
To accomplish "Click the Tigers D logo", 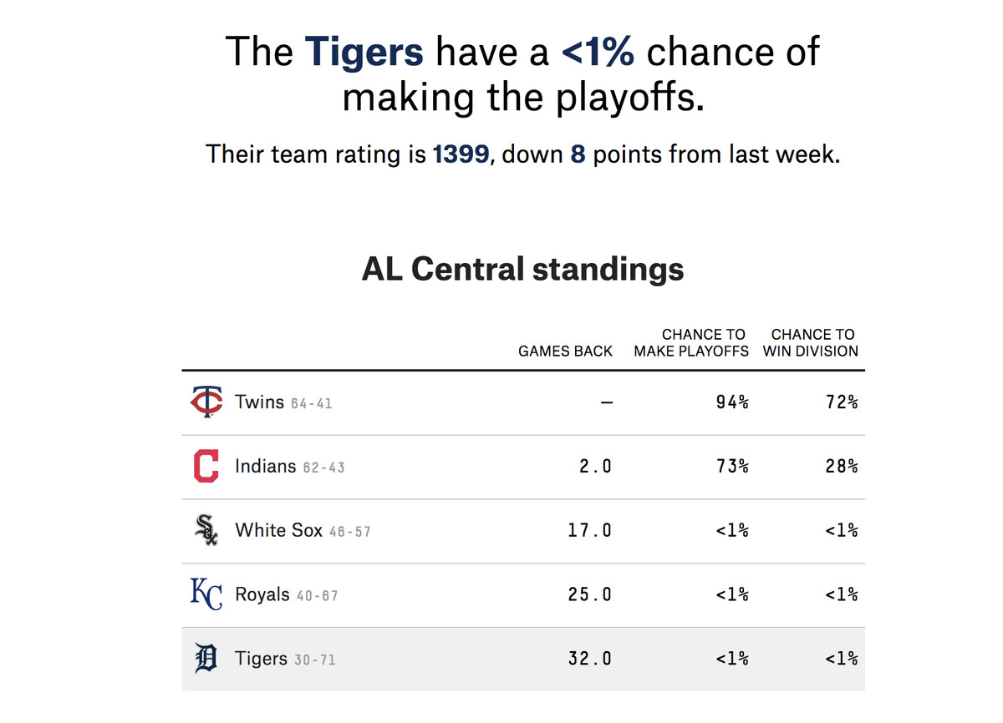I will point(206,659).
